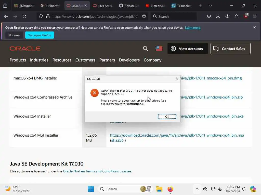Switch to the SKlauncher tab
261x195 pixels.
[24, 6]
